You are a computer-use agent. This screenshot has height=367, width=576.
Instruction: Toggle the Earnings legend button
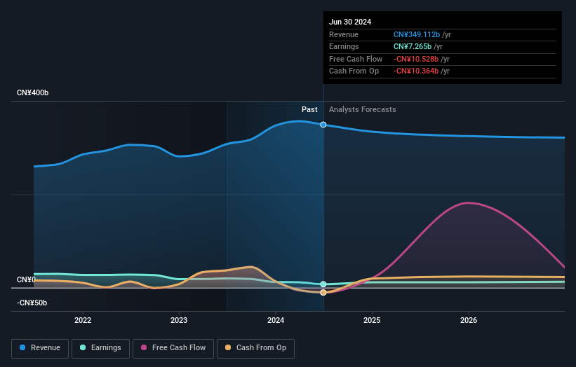[100, 348]
